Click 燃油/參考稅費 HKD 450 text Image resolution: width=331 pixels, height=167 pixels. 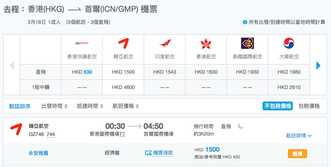click(x=217, y=157)
